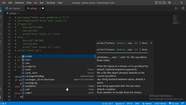Viewport: 186px width, 105px height.
Task: Click commented line 18 print("Thank you")
Action: (x=28, y=50)
